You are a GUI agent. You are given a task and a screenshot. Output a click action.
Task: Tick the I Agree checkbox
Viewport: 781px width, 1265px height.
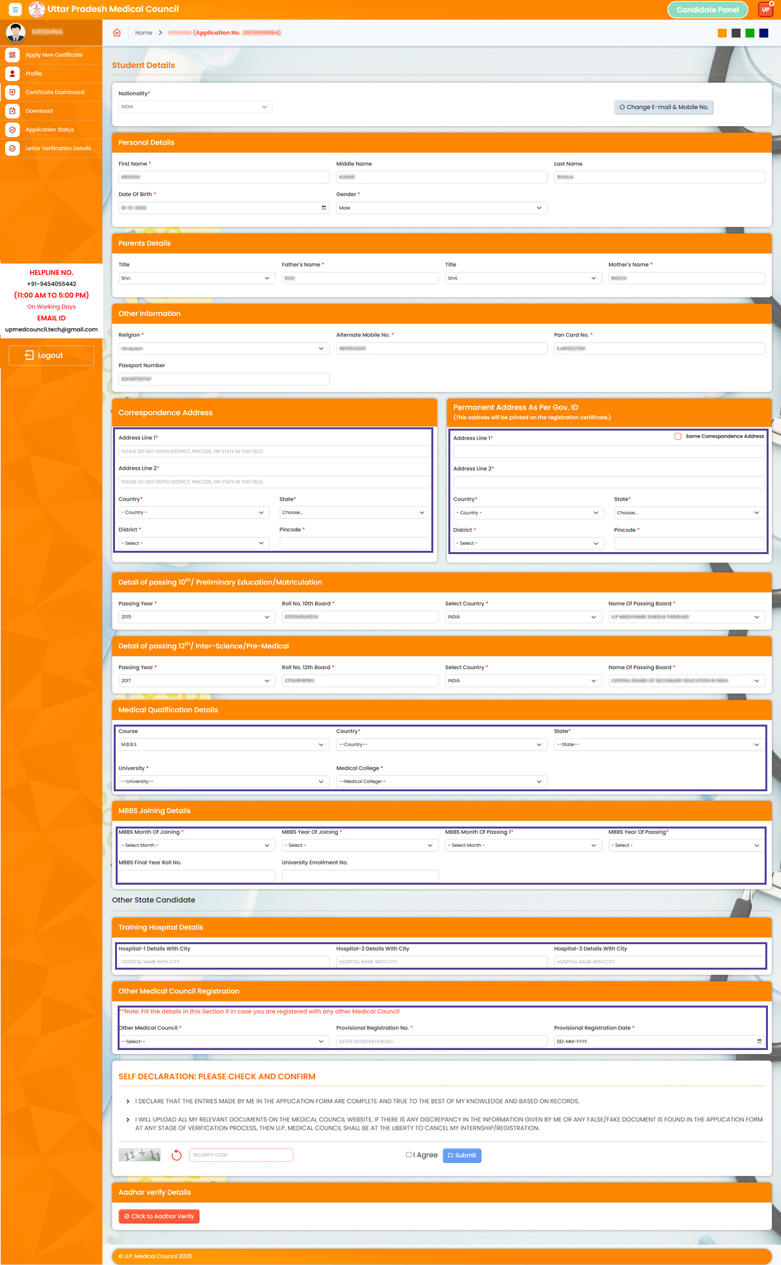[409, 1155]
